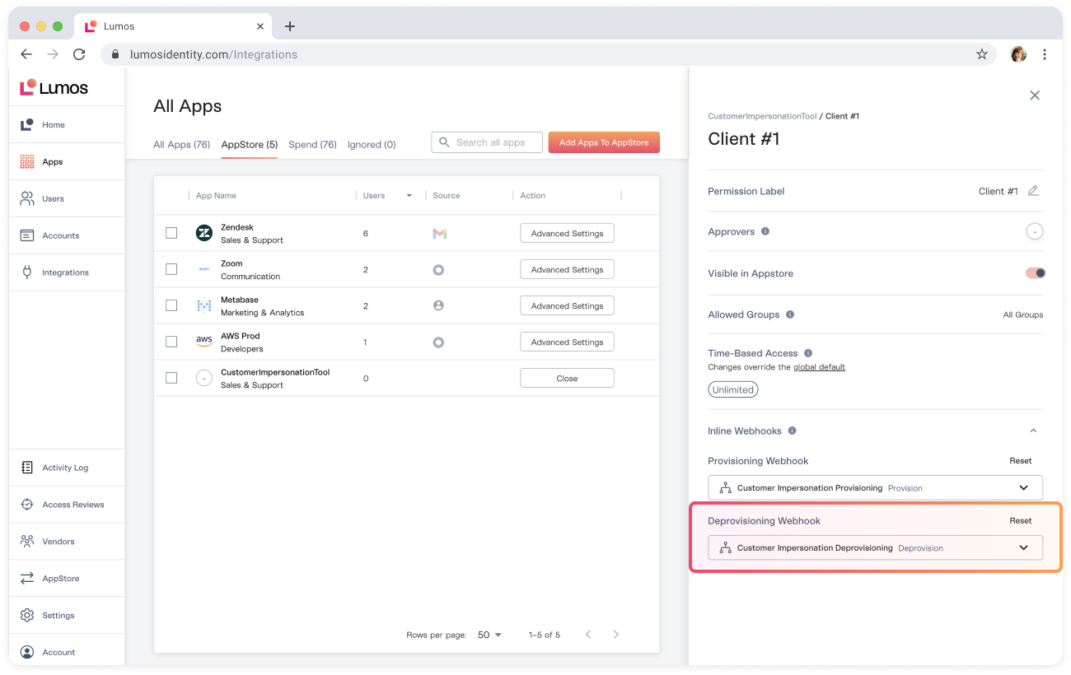The width and height of the screenshot is (1071, 675).
Task: Click the Close button for CustomerImpersonationTool
Action: coord(567,379)
